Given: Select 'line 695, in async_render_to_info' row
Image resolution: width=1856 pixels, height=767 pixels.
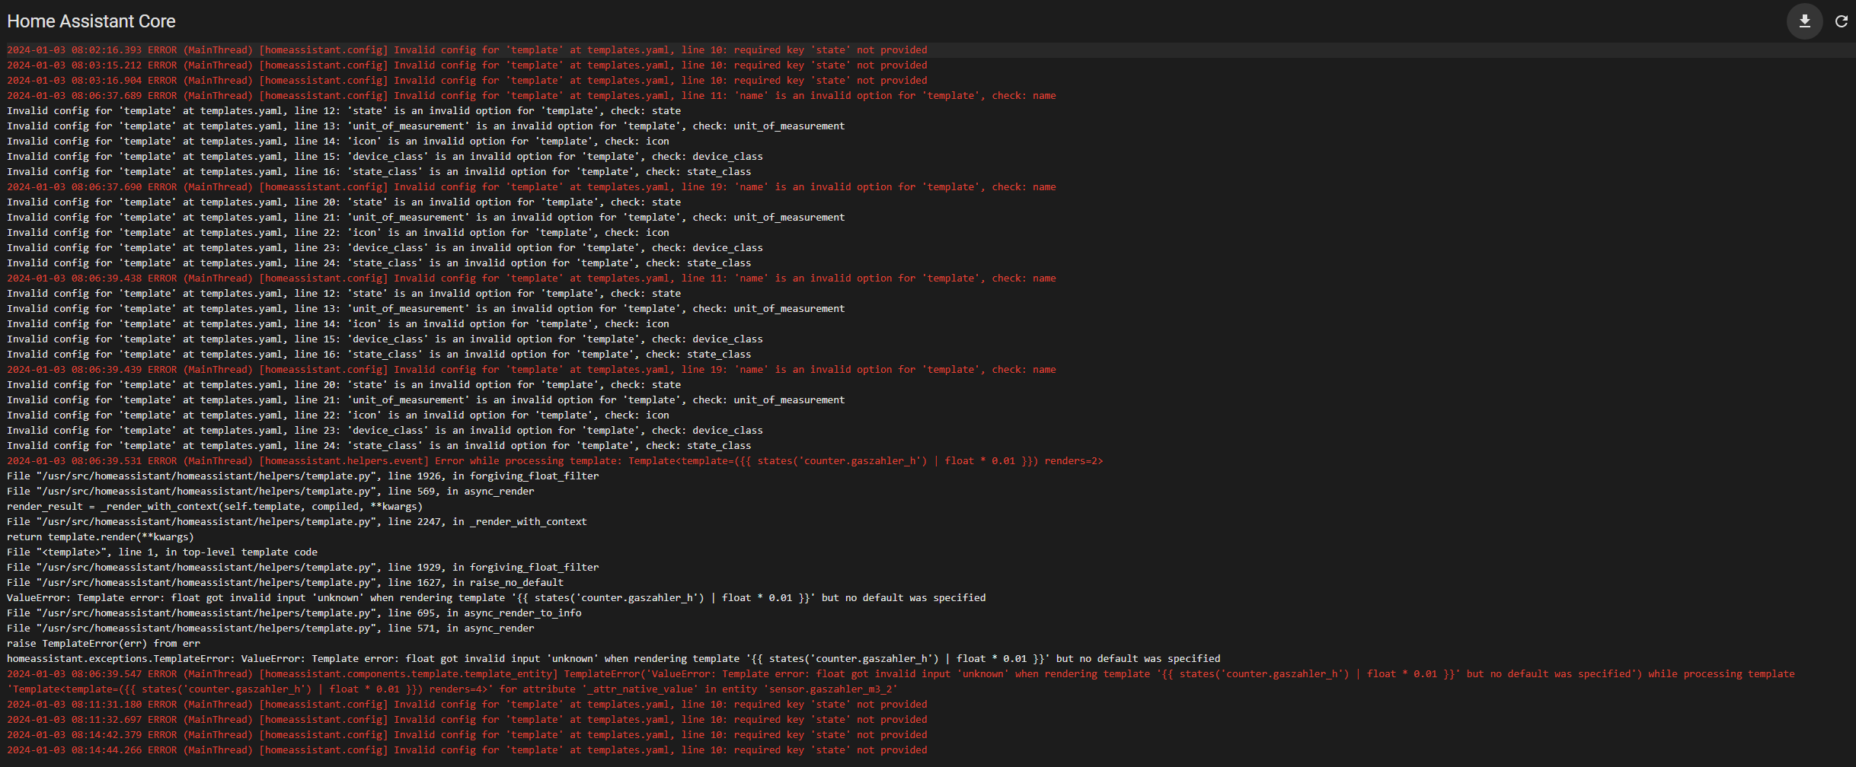Looking at the screenshot, I should 294,613.
